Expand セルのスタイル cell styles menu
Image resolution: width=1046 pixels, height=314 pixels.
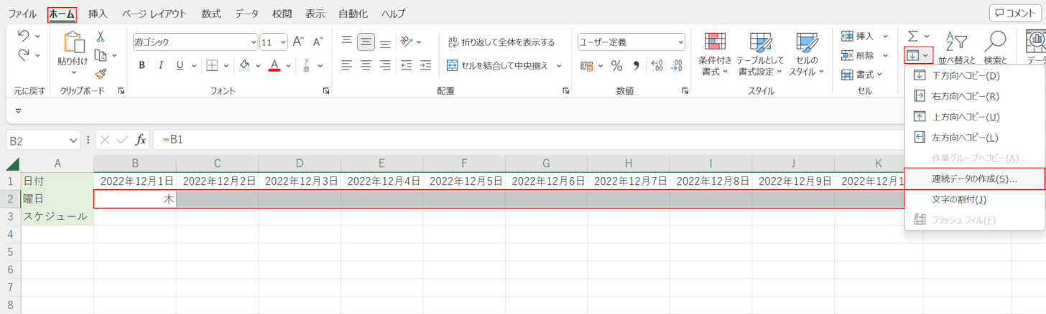[808, 54]
